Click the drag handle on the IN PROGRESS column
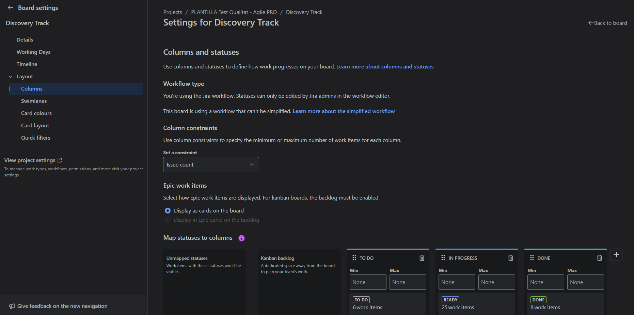 (x=443, y=258)
